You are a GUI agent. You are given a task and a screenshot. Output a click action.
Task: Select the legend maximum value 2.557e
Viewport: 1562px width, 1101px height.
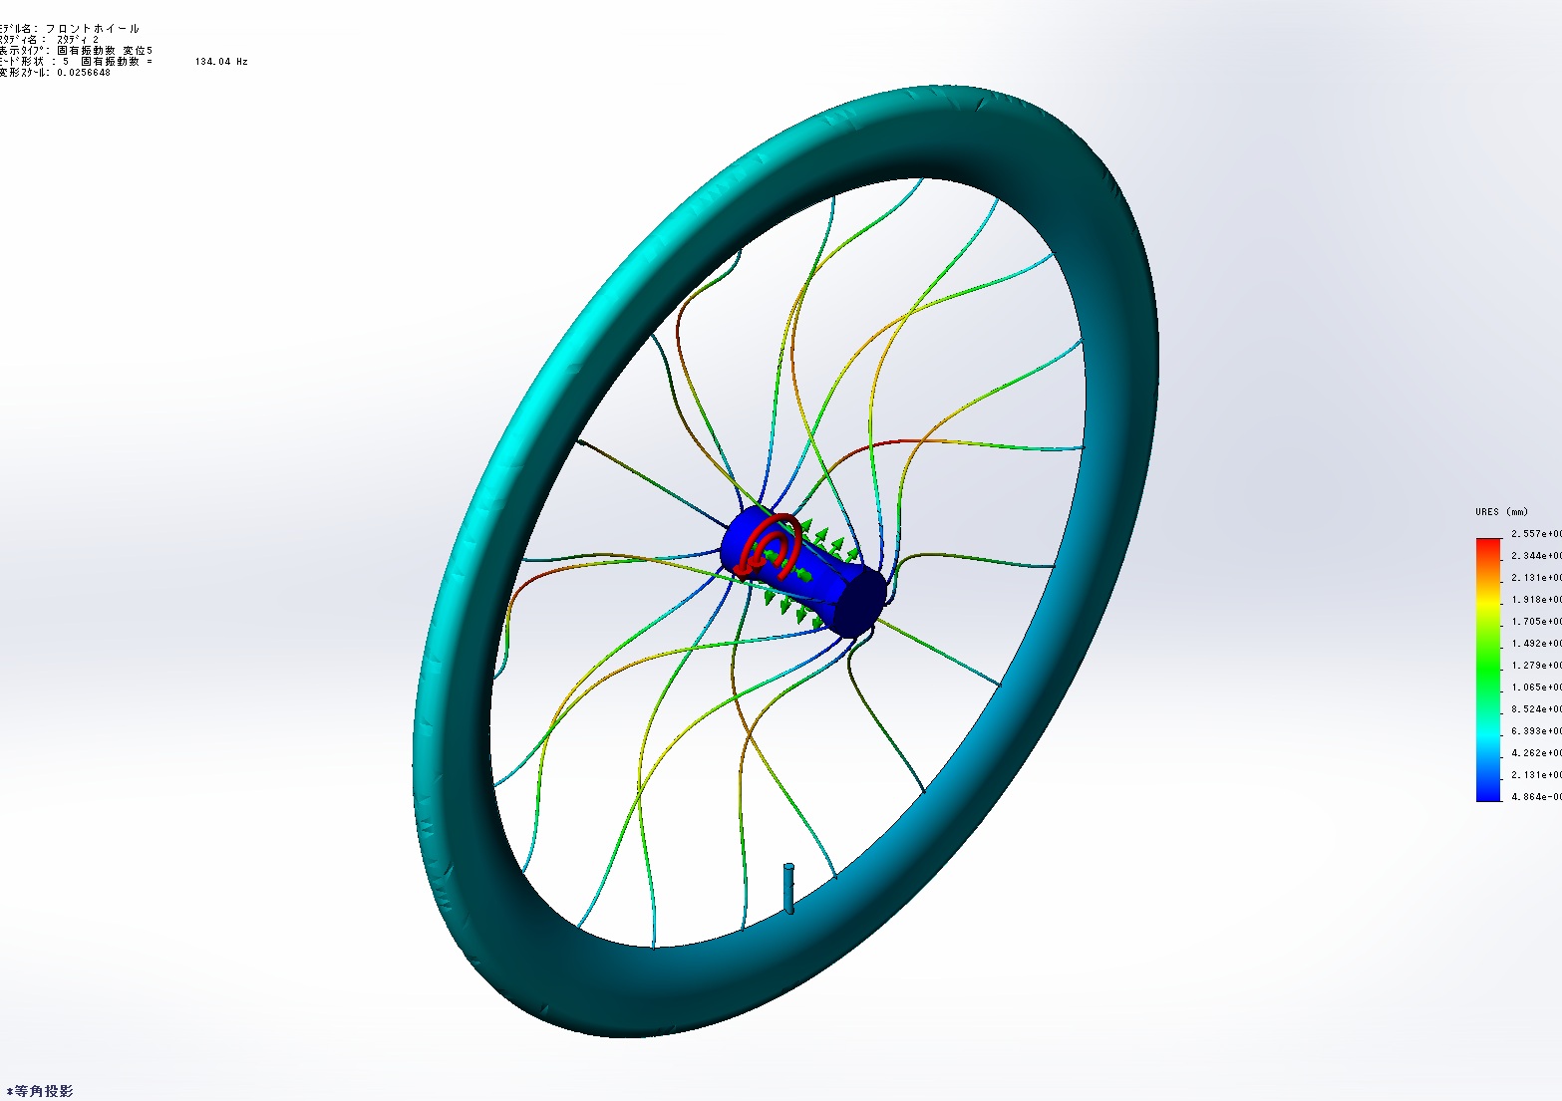coord(1536,534)
